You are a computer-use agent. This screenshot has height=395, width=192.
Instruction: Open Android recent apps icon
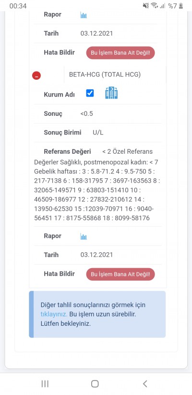[45, 383]
